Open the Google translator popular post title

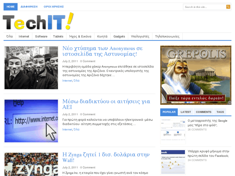point(208,123)
